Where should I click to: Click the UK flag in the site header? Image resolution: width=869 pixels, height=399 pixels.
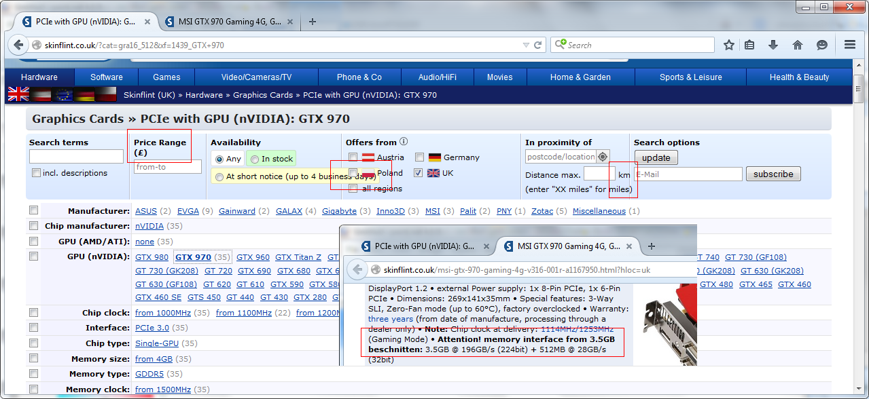coord(18,95)
